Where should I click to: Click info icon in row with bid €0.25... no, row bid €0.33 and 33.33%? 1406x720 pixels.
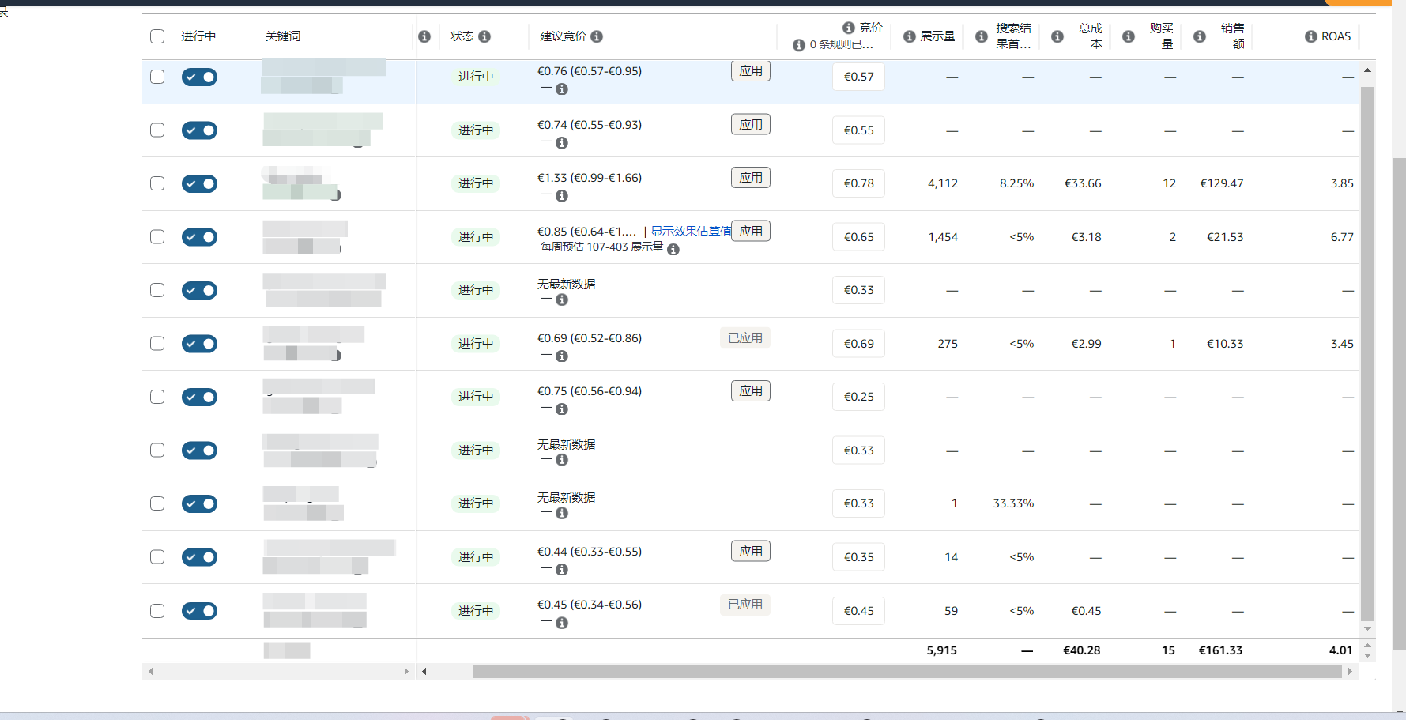click(562, 514)
